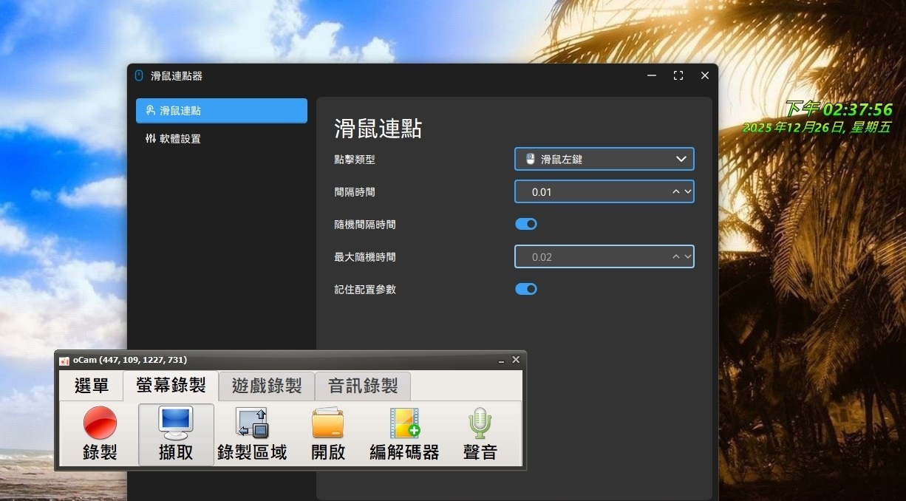Switch to the 遊戲錄製 tab
Viewport: 906px width, 501px height.
click(267, 386)
